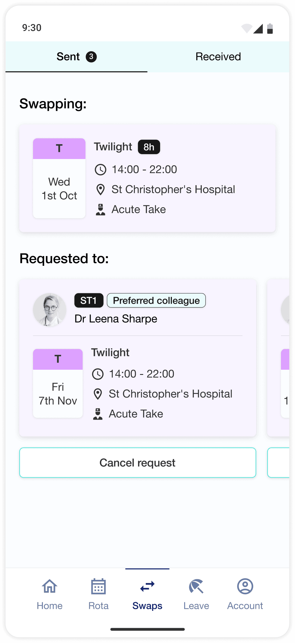Tap the ST1 grade badge
The image size is (295, 643).
(89, 301)
